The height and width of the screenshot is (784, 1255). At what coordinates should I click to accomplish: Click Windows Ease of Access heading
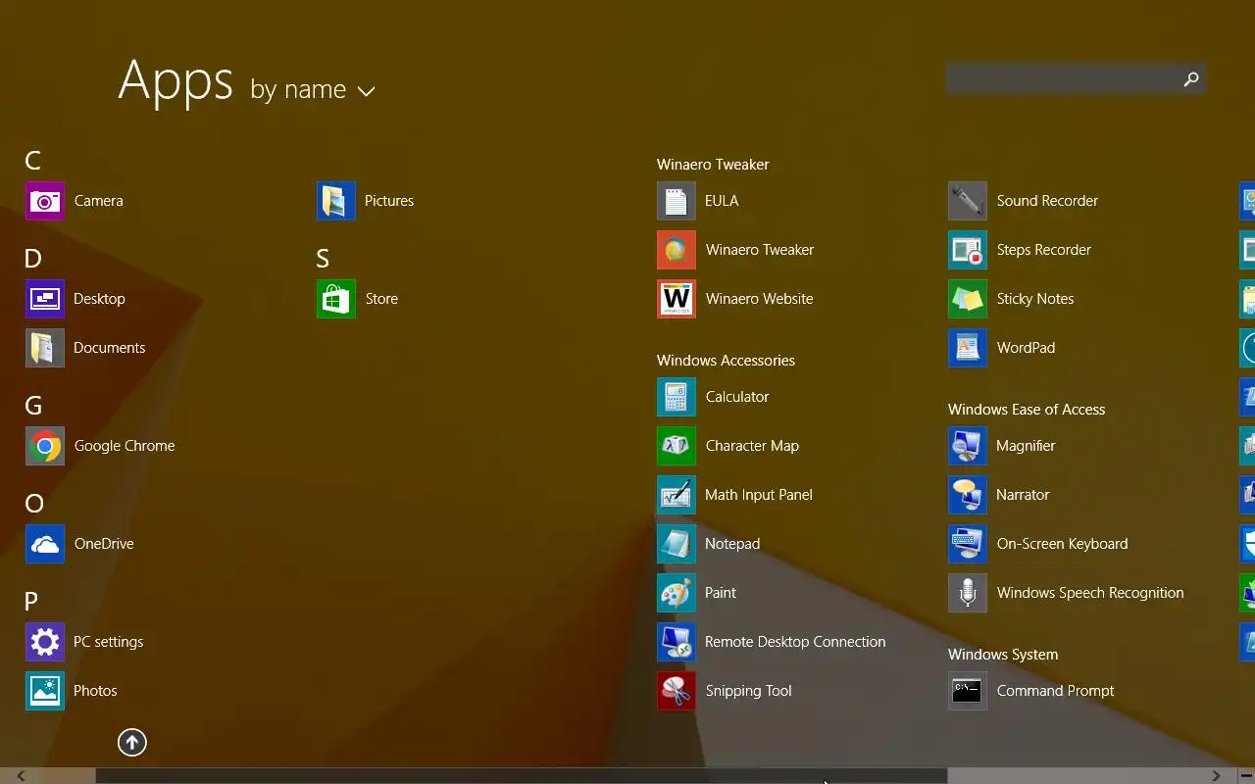[1027, 410]
